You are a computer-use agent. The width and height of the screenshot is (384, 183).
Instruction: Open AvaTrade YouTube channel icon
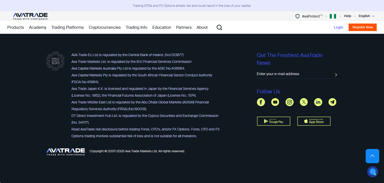pyautogui.click(x=275, y=102)
